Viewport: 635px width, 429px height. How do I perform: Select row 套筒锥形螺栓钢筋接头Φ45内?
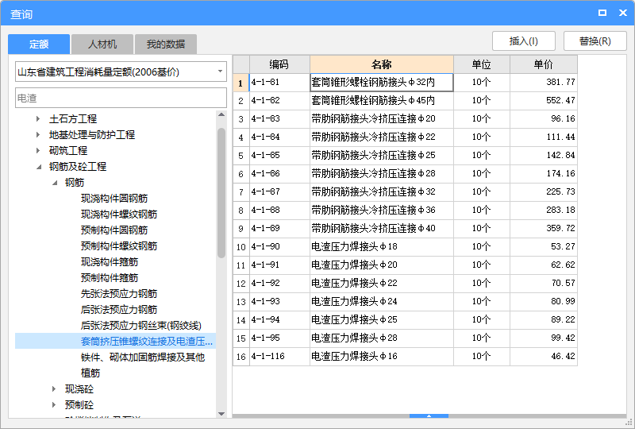(382, 101)
